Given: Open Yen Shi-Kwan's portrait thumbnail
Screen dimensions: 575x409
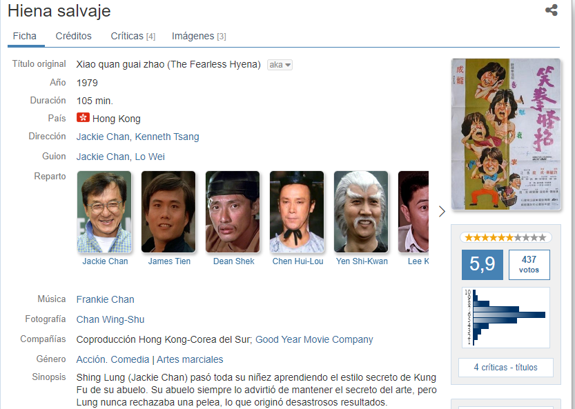Looking at the screenshot, I should click(x=361, y=212).
